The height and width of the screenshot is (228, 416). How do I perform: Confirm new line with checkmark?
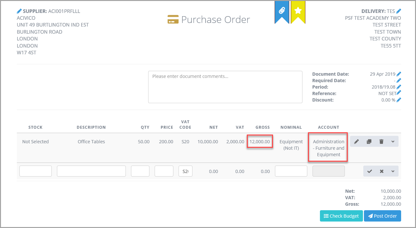370,171
